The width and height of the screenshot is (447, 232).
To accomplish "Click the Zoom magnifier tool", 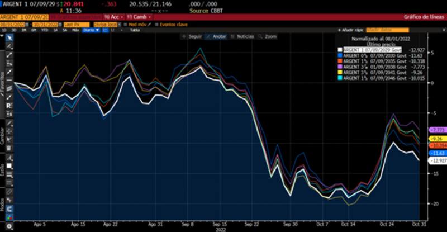I will pos(270,36).
